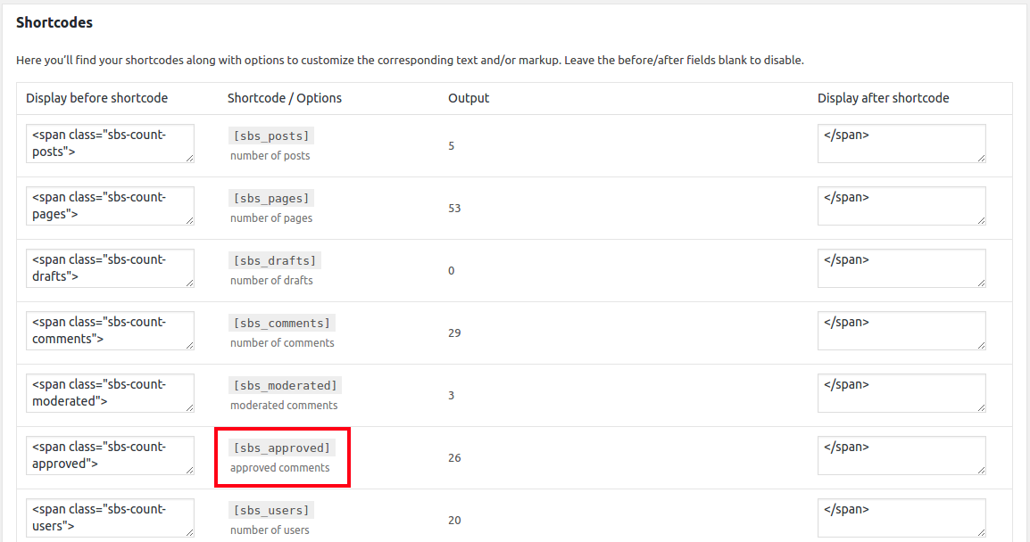Select the after-shortcode field for sbs_pages
The image size is (1030, 542).
coord(901,206)
